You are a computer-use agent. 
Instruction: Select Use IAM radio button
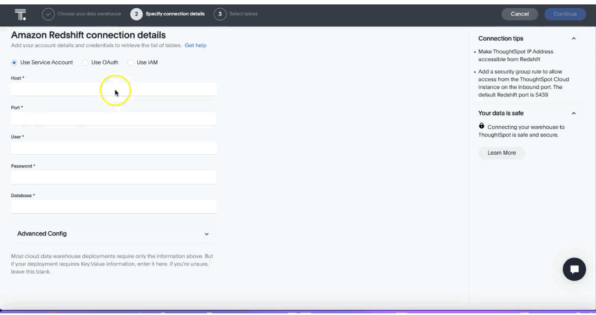(x=131, y=63)
